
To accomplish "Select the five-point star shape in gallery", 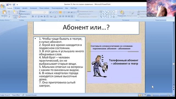I will (114, 17).
